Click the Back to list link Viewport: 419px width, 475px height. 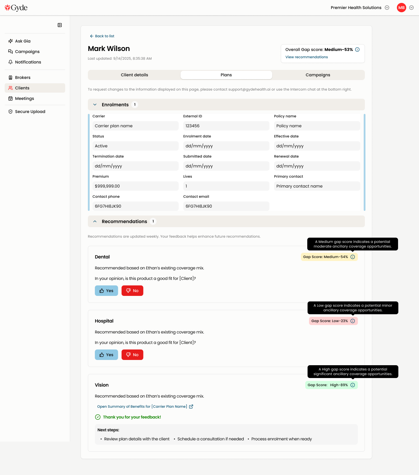[102, 36]
